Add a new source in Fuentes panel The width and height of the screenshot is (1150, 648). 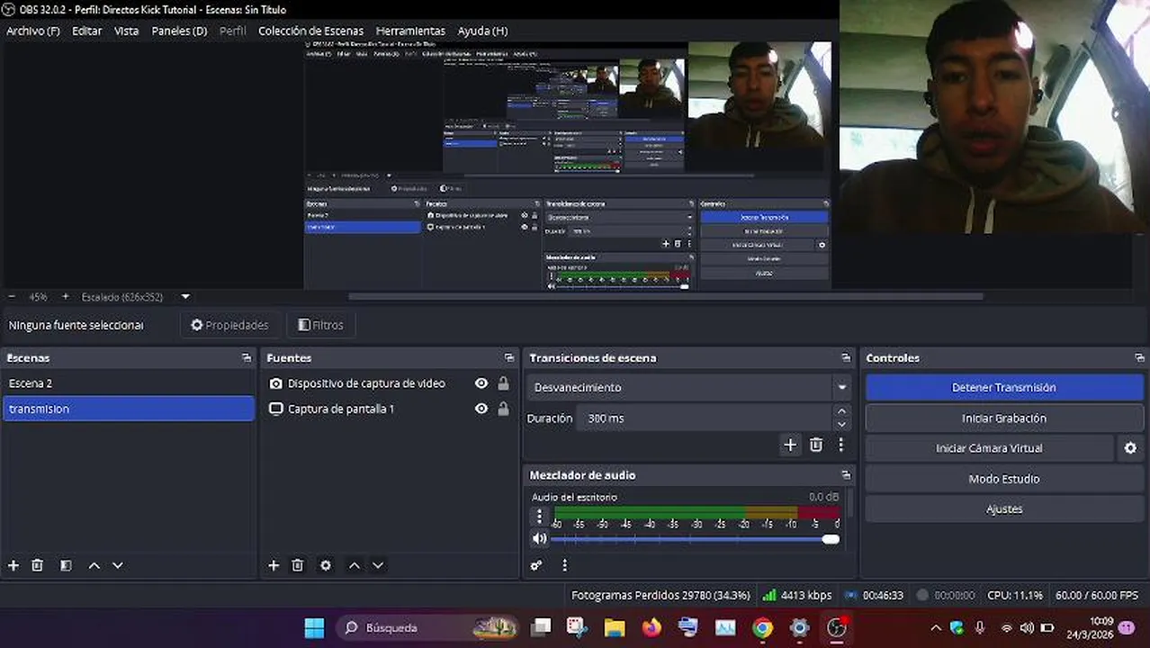click(x=274, y=565)
